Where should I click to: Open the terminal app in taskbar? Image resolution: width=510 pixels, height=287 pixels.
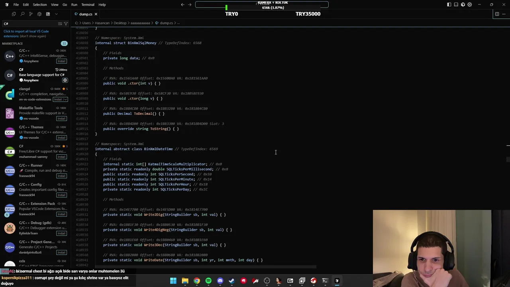point(325,281)
